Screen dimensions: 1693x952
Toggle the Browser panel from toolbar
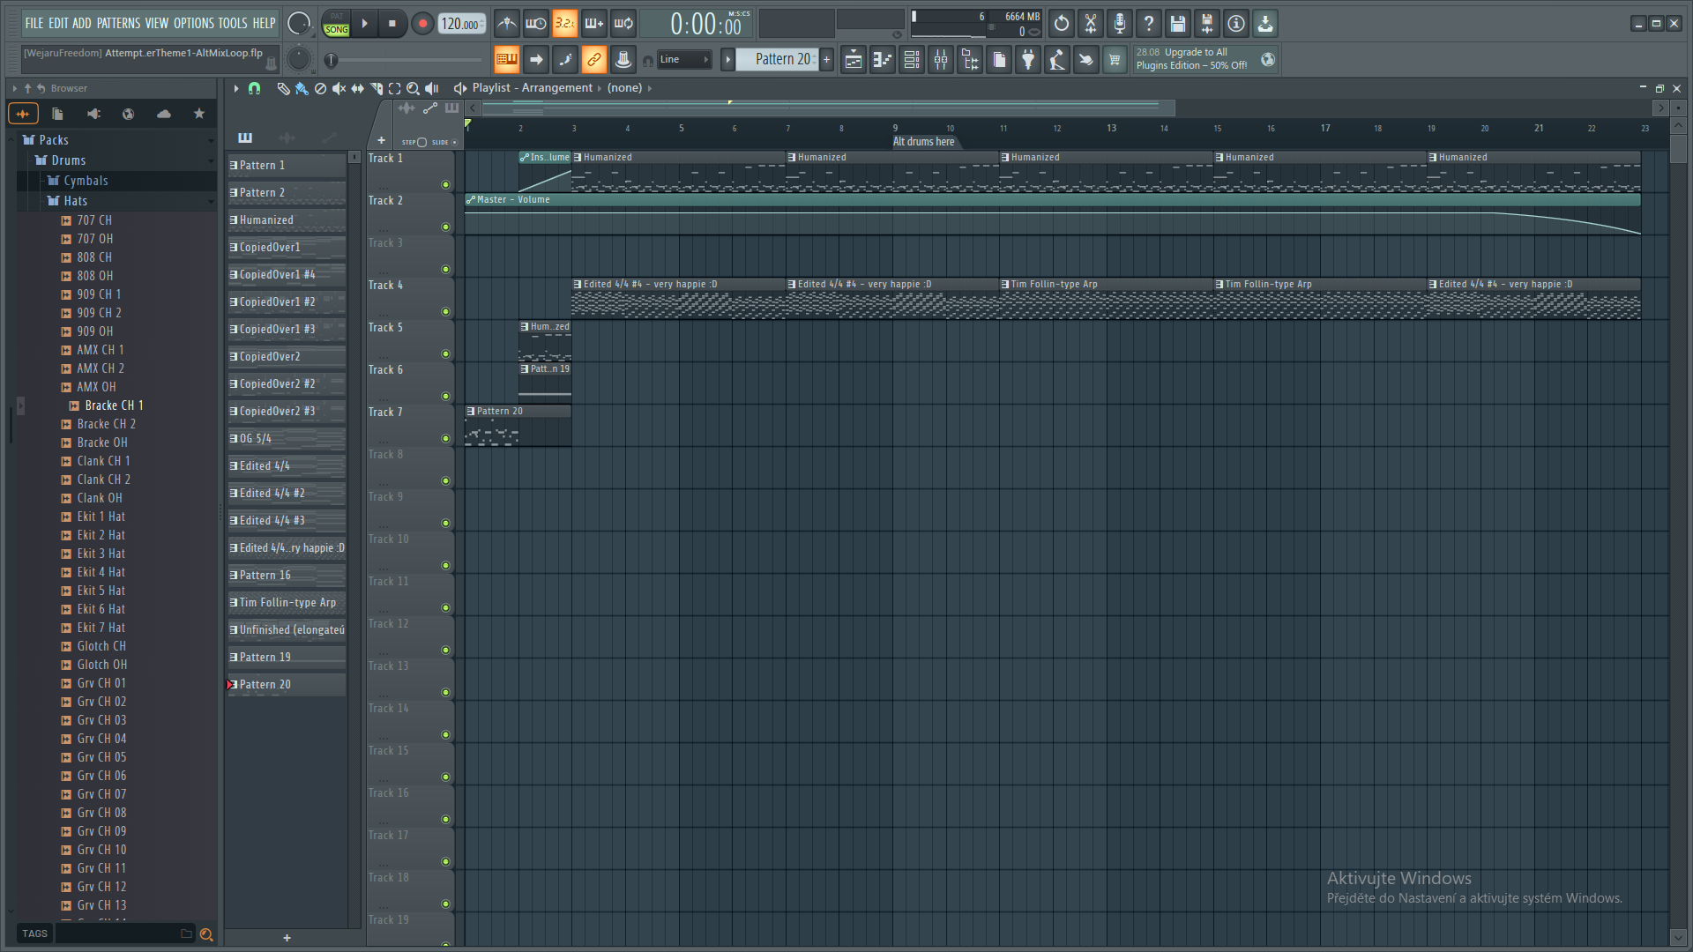(970, 60)
